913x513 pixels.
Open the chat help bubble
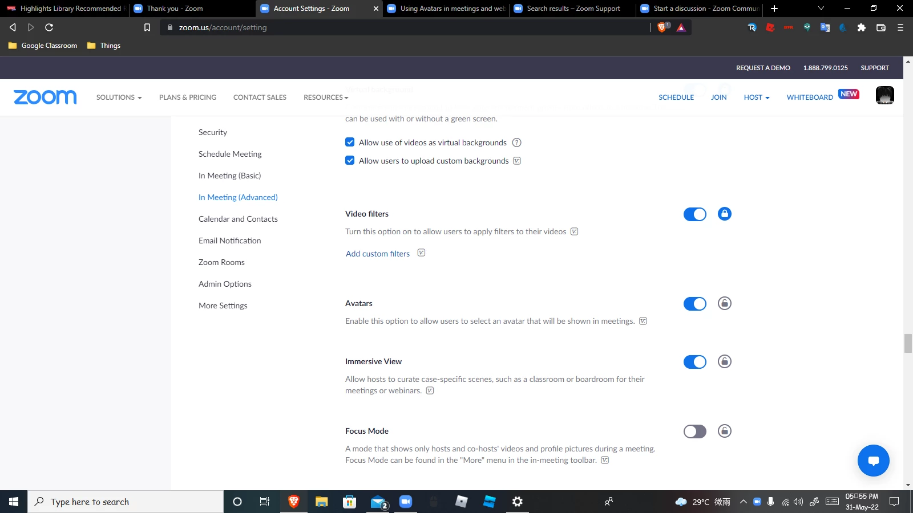(873, 461)
